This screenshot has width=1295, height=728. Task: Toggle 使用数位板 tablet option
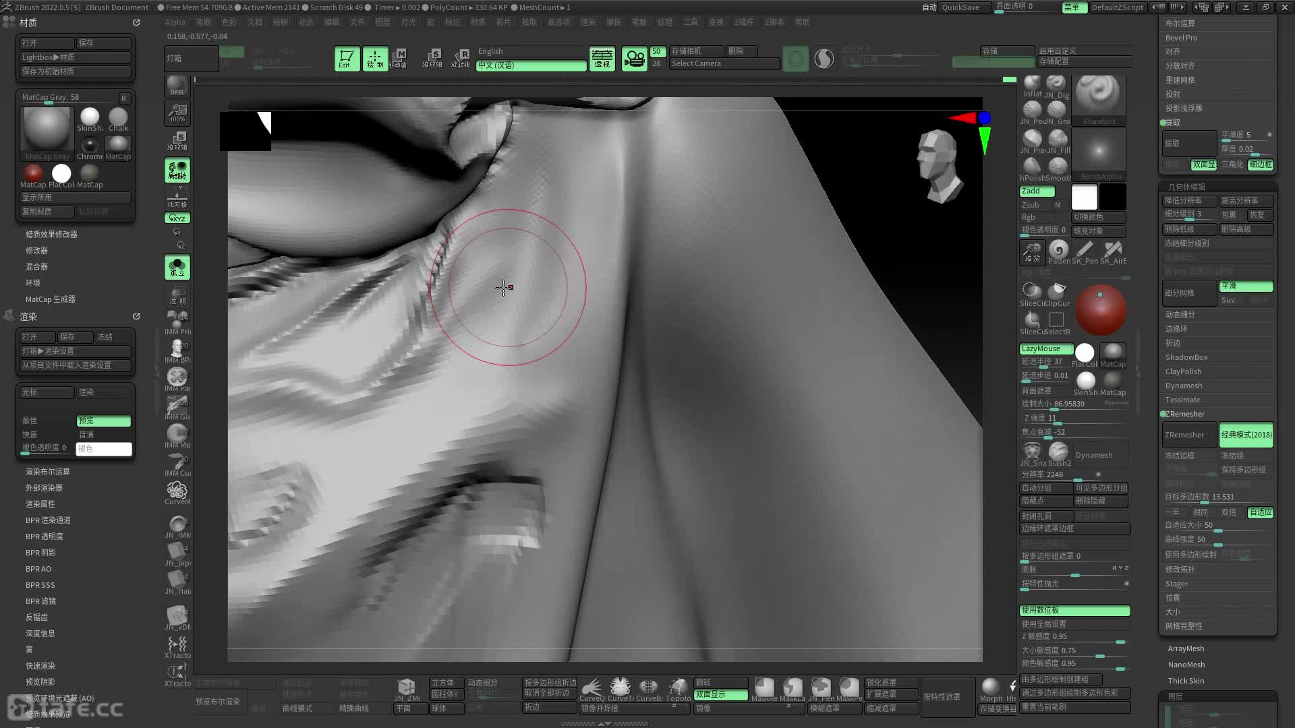point(1074,610)
